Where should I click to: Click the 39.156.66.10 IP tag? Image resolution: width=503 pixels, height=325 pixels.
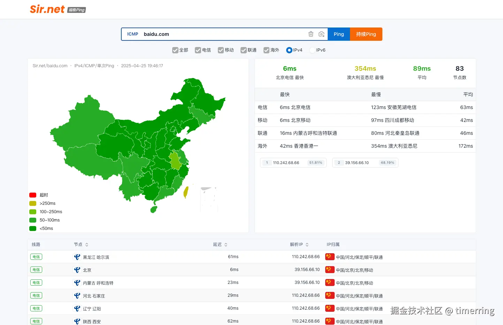[x=365, y=163]
